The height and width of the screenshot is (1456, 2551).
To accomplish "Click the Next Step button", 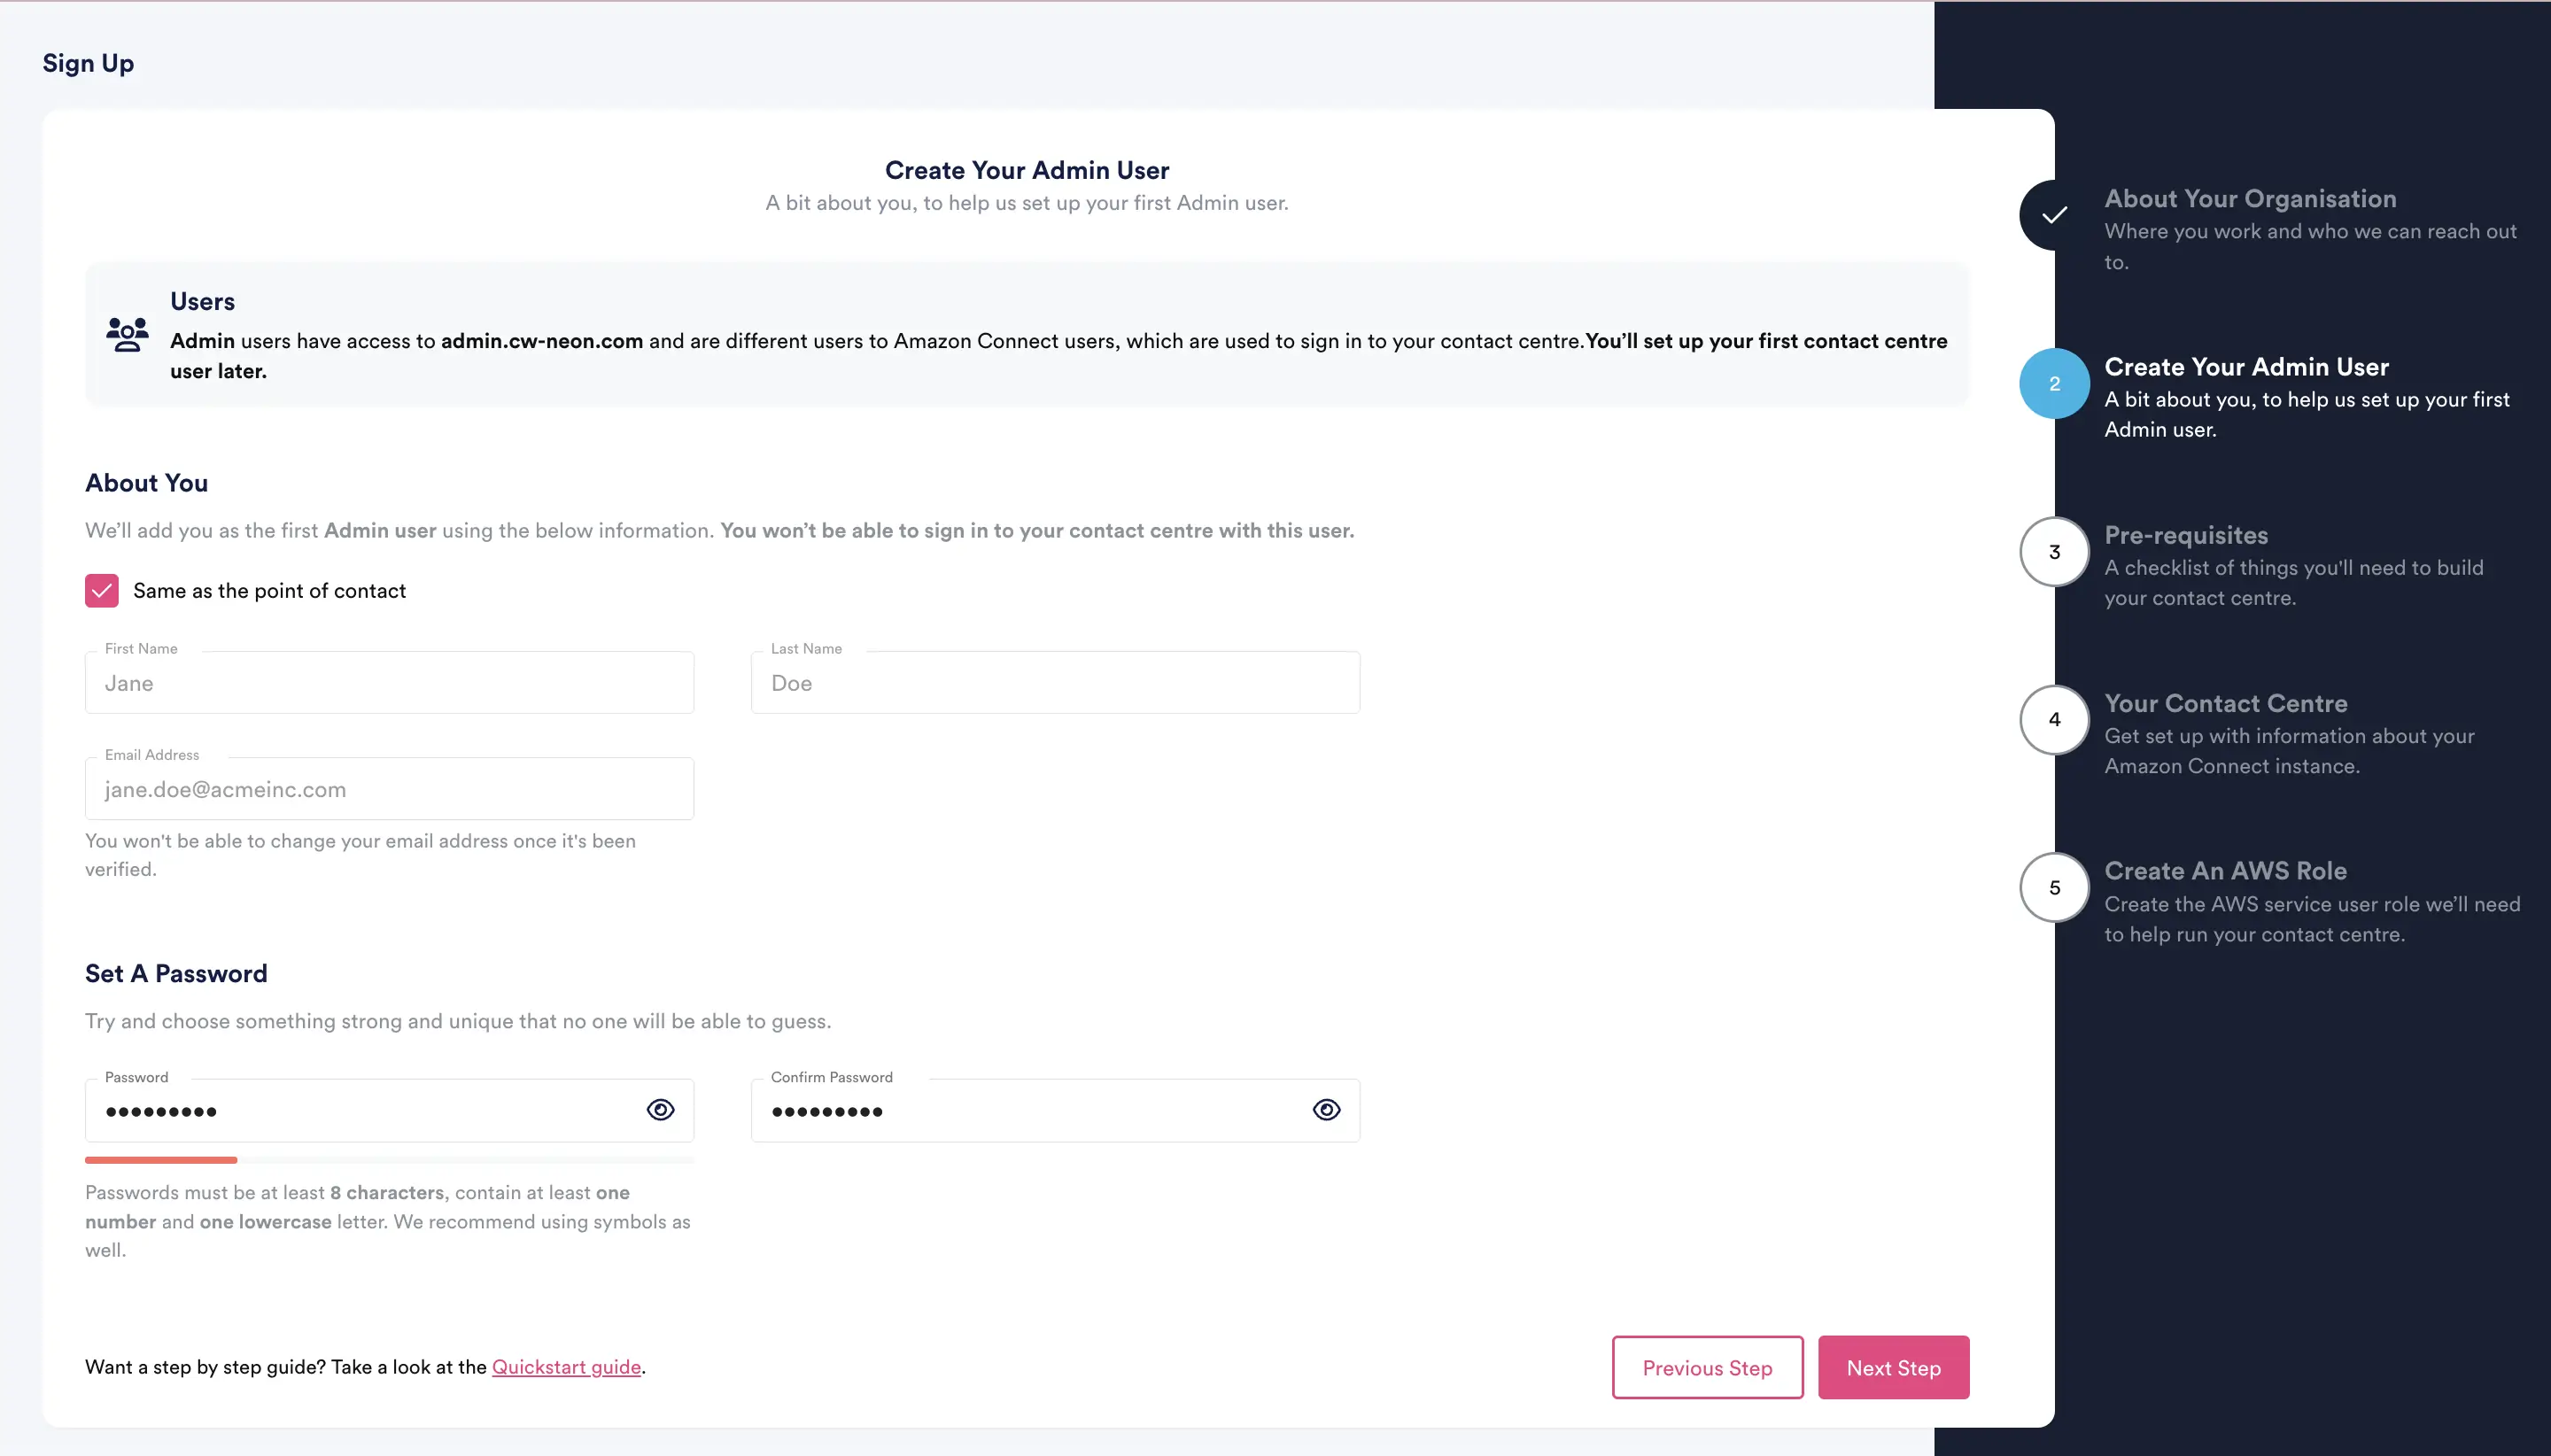I will click(x=1893, y=1367).
